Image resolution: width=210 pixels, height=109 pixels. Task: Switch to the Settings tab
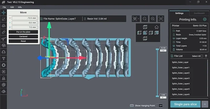click(179, 13)
